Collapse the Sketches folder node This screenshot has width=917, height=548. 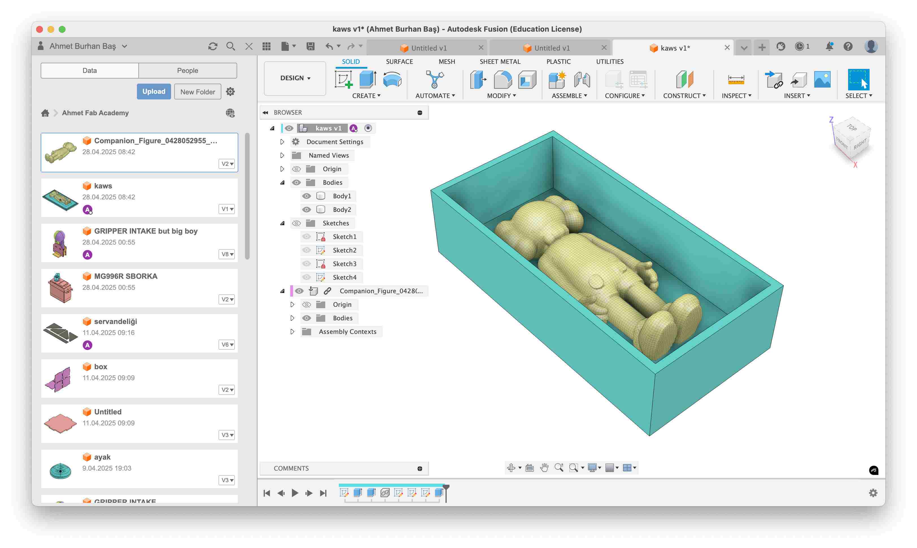[282, 223]
